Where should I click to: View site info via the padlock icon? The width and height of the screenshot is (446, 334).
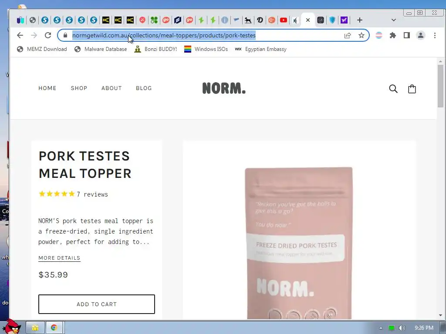(x=65, y=35)
